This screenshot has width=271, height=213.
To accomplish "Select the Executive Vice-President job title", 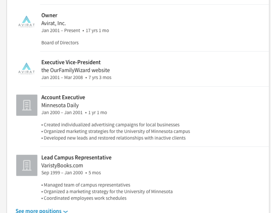I will pyautogui.click(x=71, y=62).
